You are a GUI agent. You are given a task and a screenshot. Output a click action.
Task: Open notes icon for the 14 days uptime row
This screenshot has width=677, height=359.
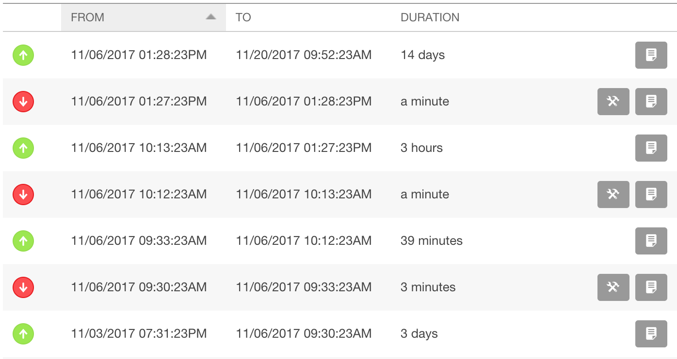(651, 55)
